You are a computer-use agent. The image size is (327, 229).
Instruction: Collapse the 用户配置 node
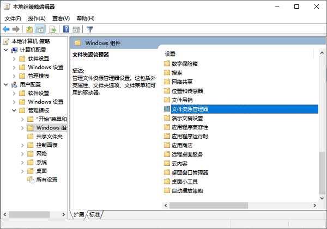click(x=6, y=84)
